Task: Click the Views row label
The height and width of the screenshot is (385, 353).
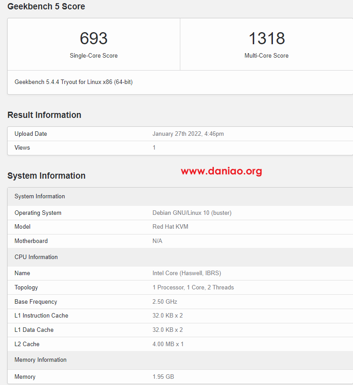Action: coord(22,147)
